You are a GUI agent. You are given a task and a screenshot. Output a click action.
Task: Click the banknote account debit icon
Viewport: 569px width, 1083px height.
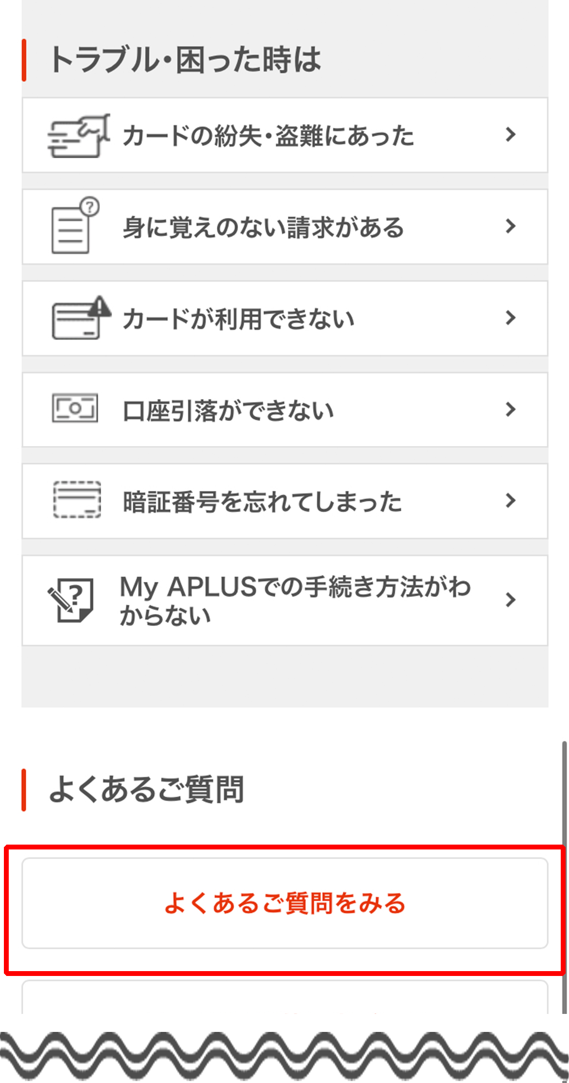(75, 409)
